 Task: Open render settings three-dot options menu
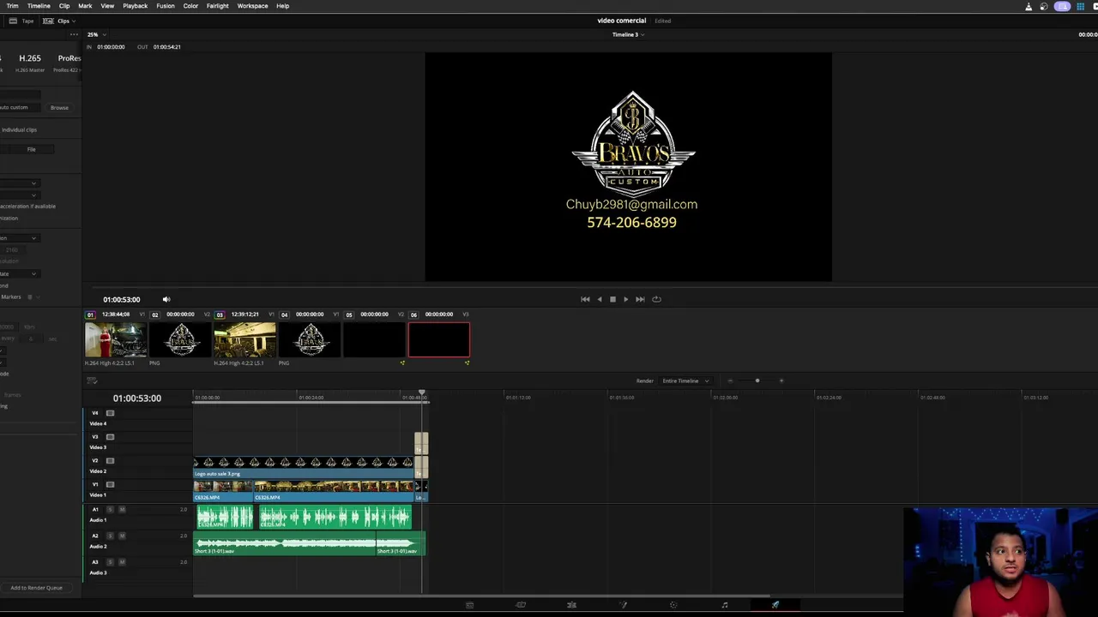click(x=74, y=34)
